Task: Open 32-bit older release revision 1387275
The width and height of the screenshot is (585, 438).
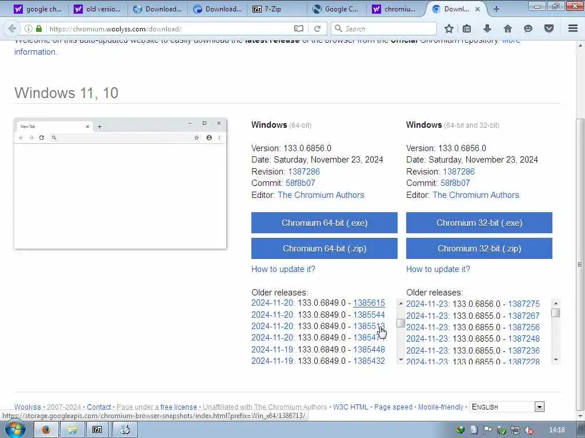Action: tap(524, 304)
